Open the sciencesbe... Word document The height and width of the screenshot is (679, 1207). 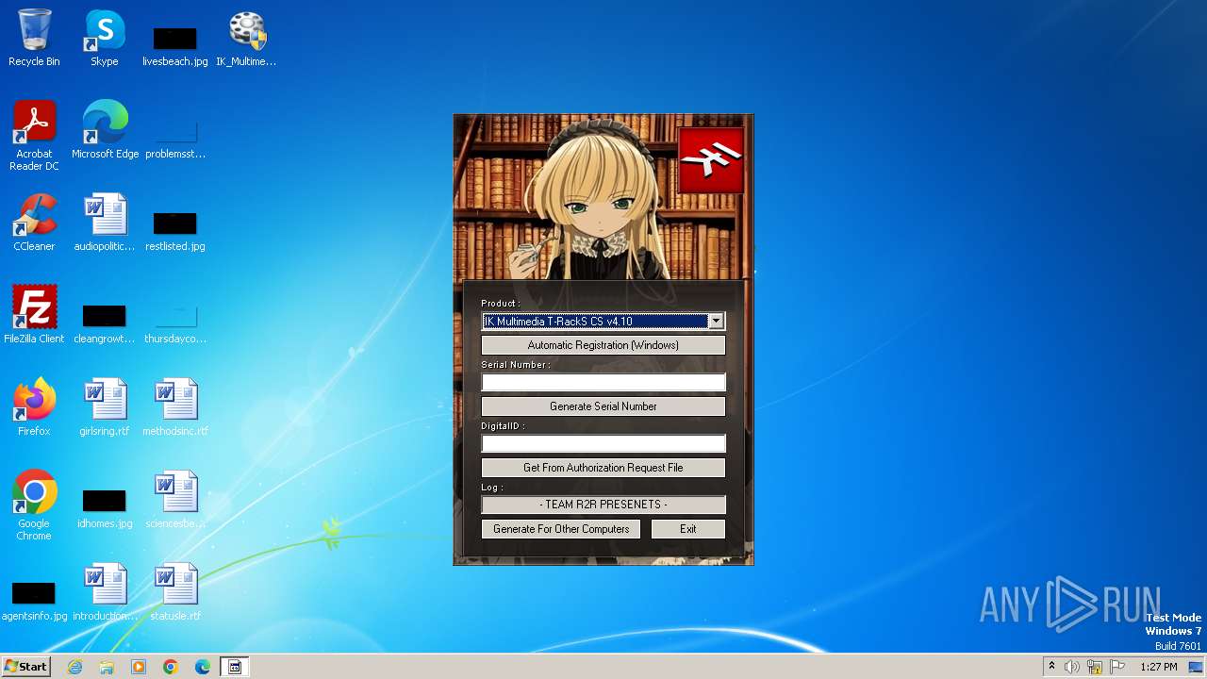point(175,500)
